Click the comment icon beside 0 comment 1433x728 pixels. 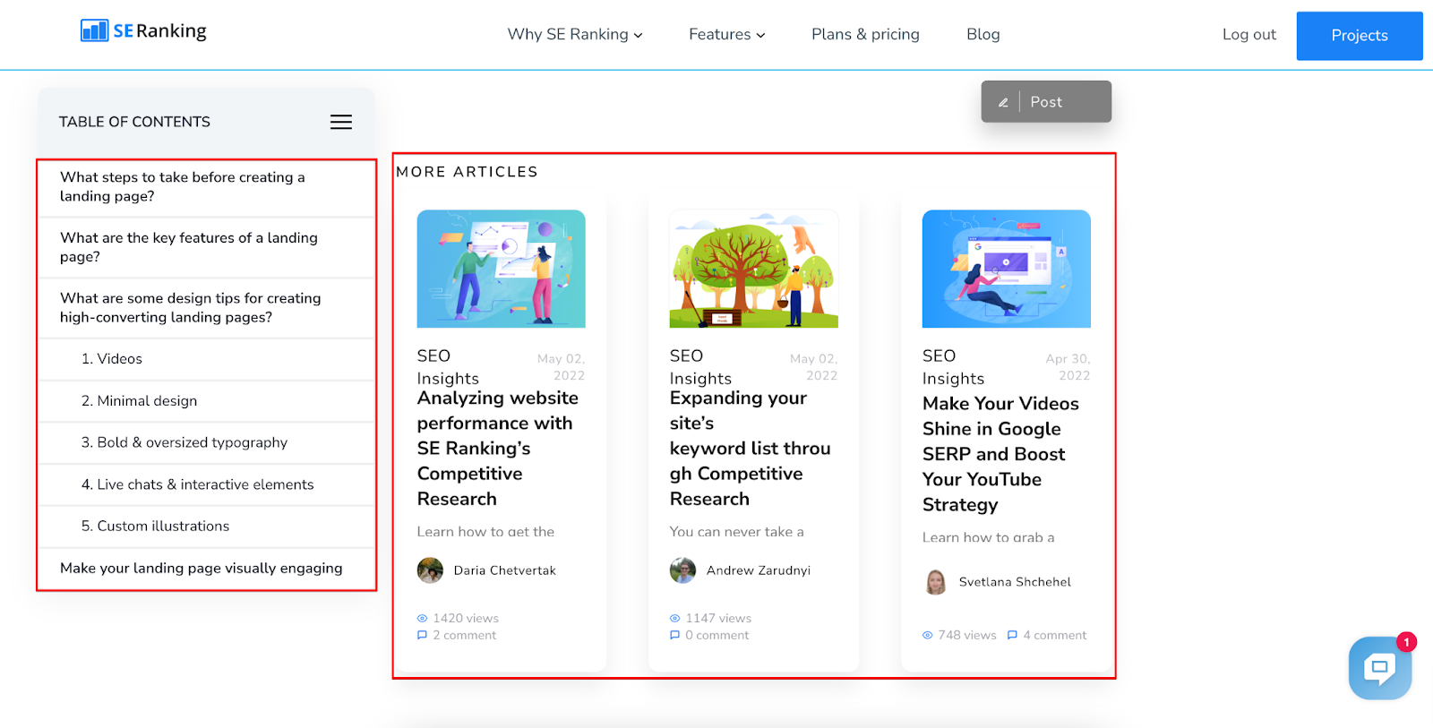(x=675, y=636)
